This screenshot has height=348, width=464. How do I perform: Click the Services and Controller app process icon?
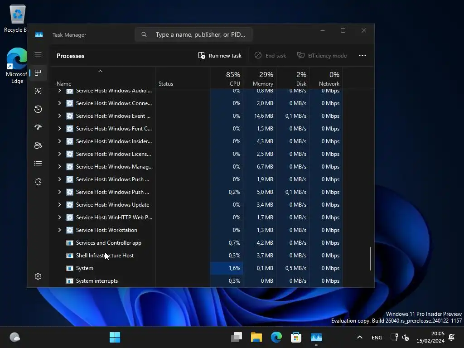pyautogui.click(x=69, y=243)
